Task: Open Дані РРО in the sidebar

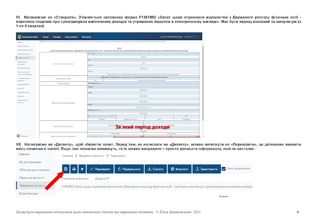Action: (x=21, y=88)
